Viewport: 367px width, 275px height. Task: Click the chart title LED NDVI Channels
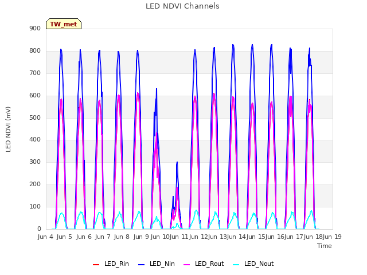coord(182,6)
